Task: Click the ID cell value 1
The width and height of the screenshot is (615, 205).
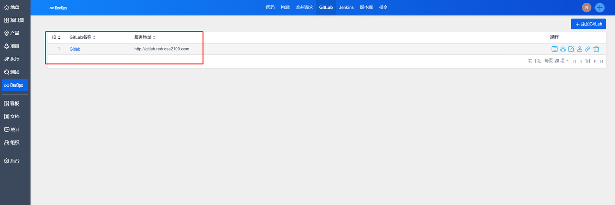Action: [x=59, y=49]
